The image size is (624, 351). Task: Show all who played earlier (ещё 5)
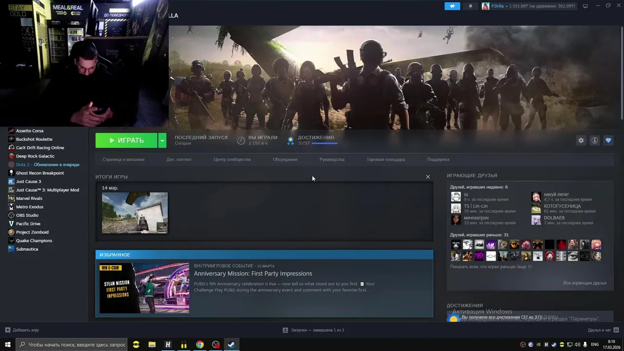point(490,267)
